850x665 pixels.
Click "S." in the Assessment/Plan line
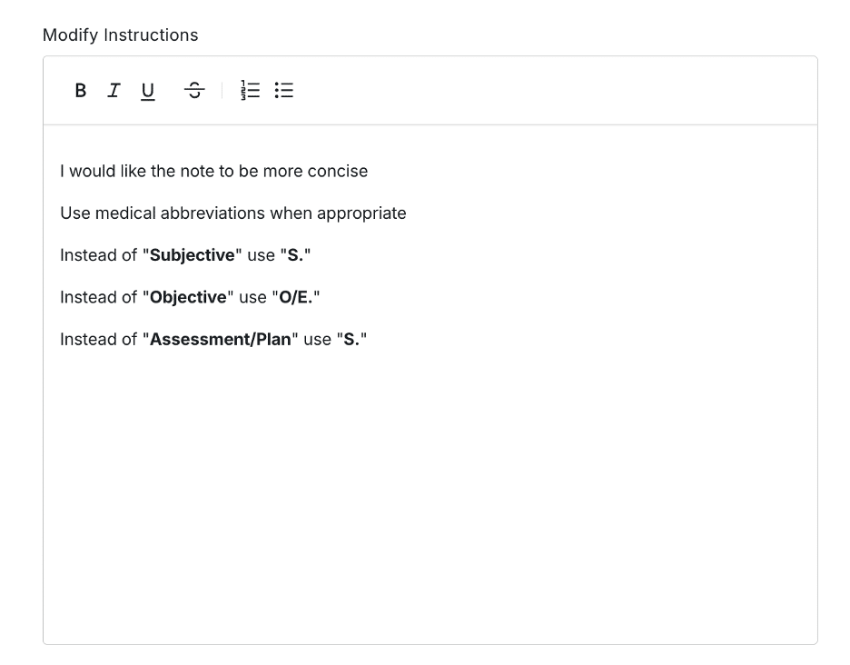[x=351, y=339]
